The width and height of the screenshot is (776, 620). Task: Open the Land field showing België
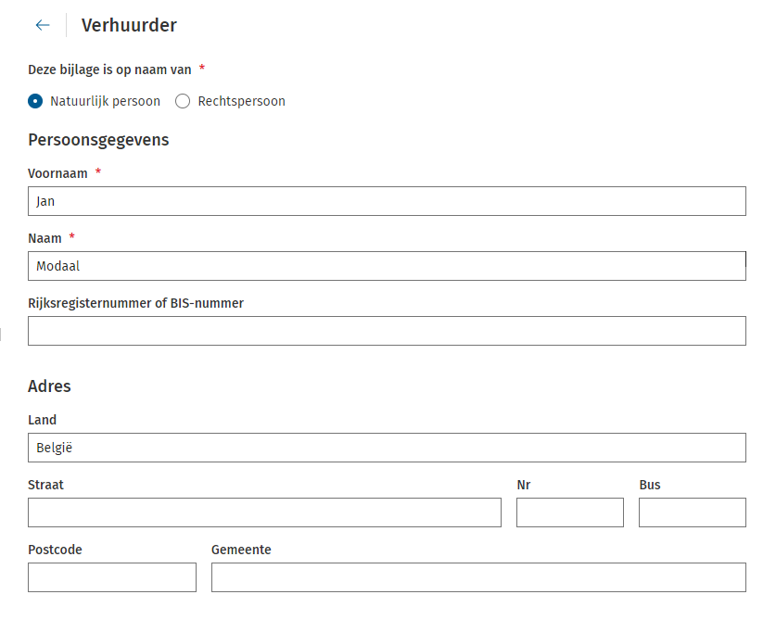[387, 448]
